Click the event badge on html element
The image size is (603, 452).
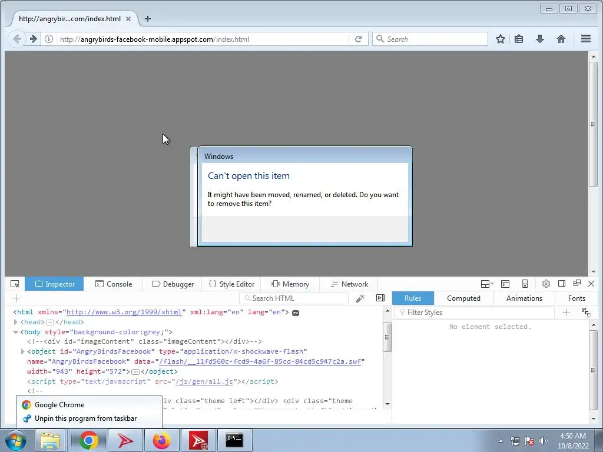tap(296, 313)
